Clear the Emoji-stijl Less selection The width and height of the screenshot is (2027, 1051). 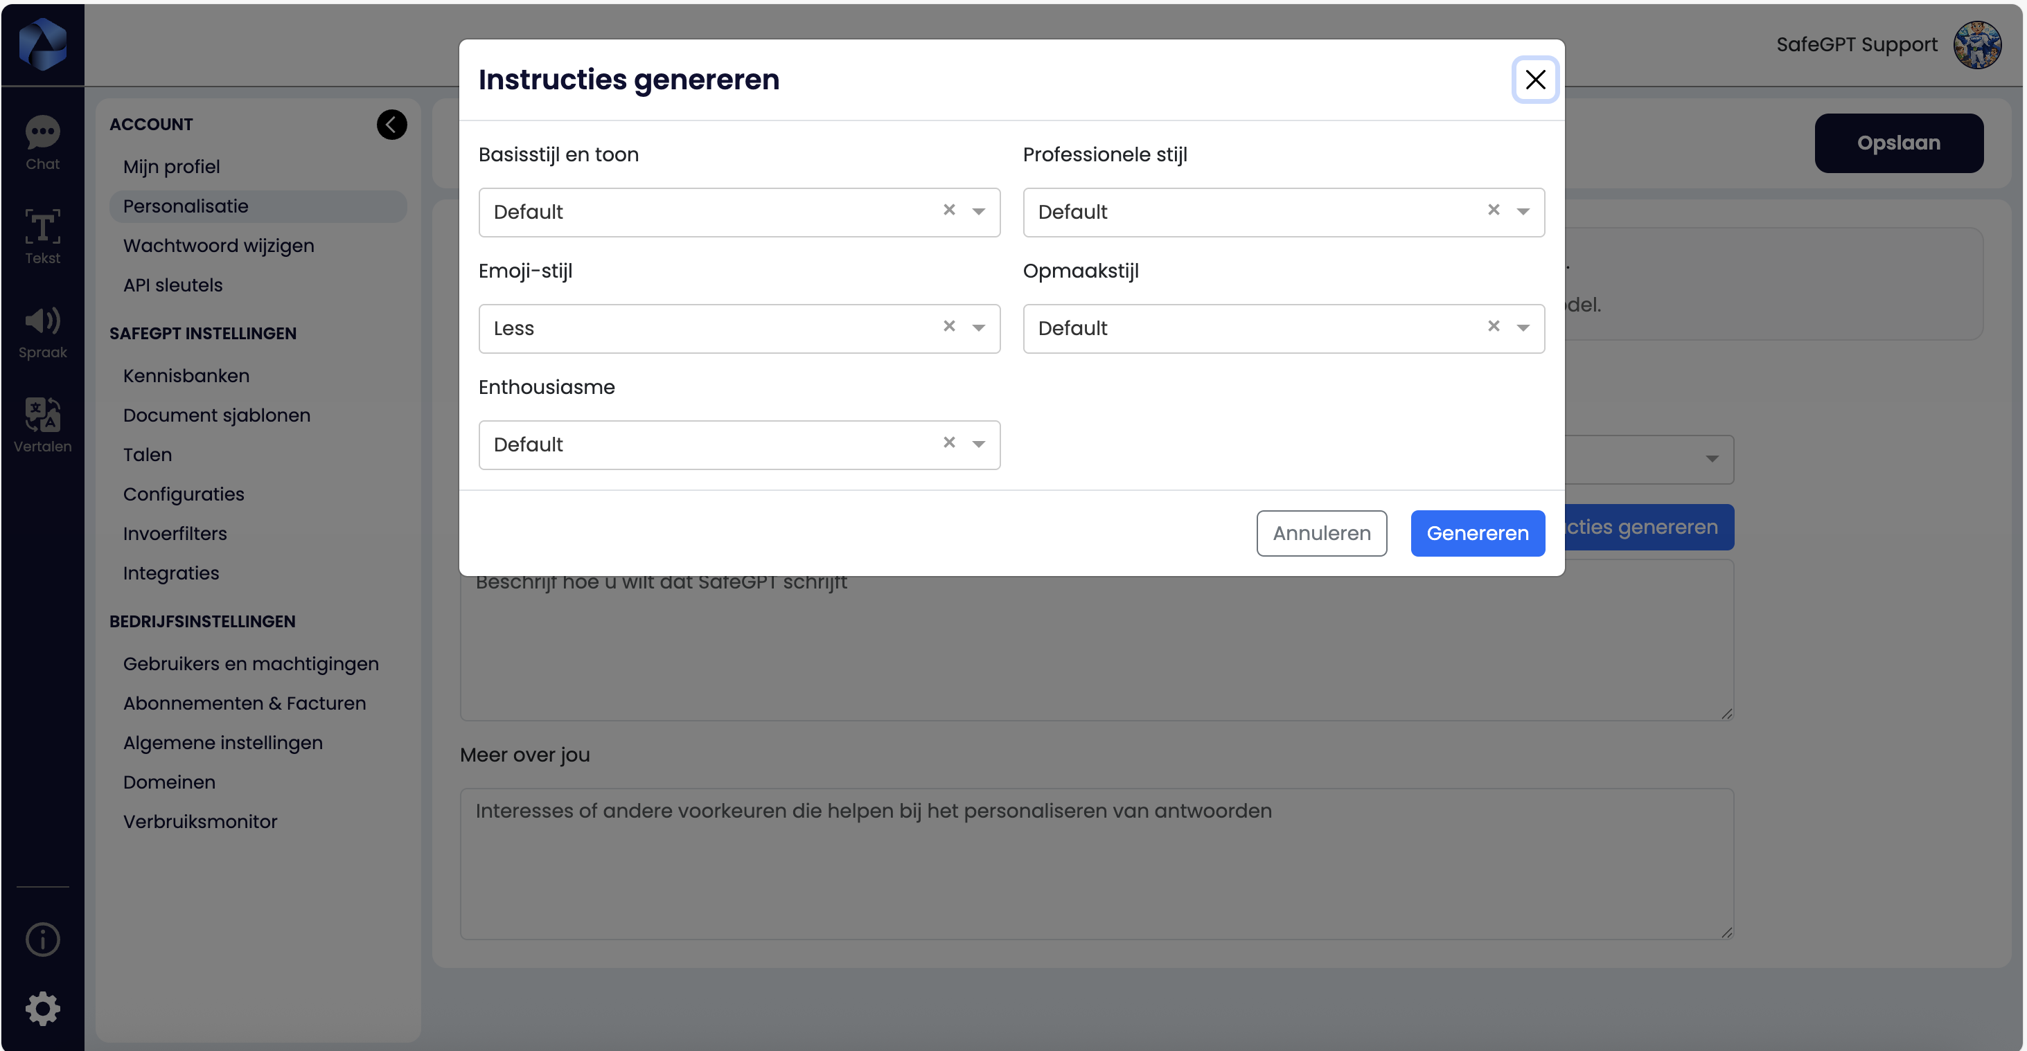[x=949, y=325]
